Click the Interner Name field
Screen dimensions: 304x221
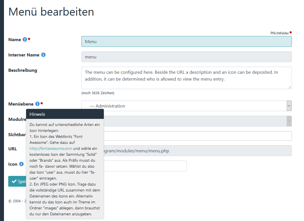click(x=187, y=57)
